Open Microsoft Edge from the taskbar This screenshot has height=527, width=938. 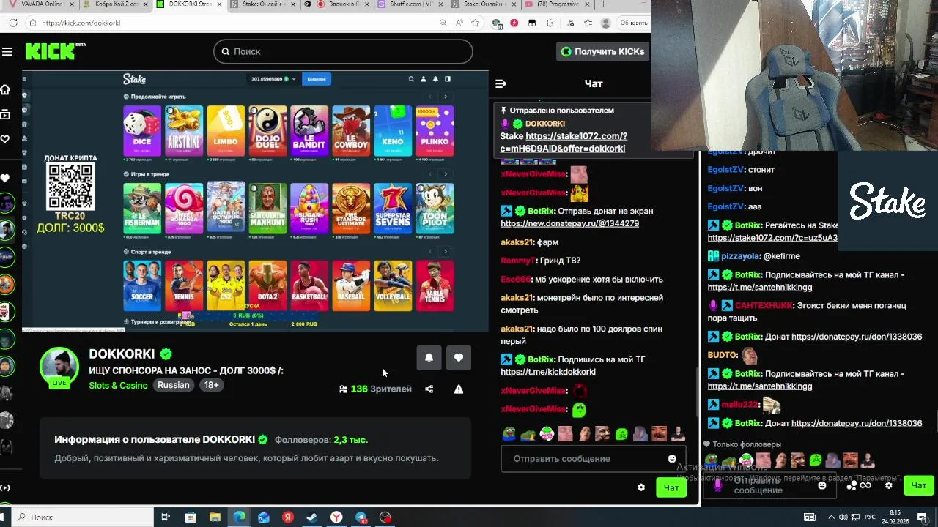[239, 517]
